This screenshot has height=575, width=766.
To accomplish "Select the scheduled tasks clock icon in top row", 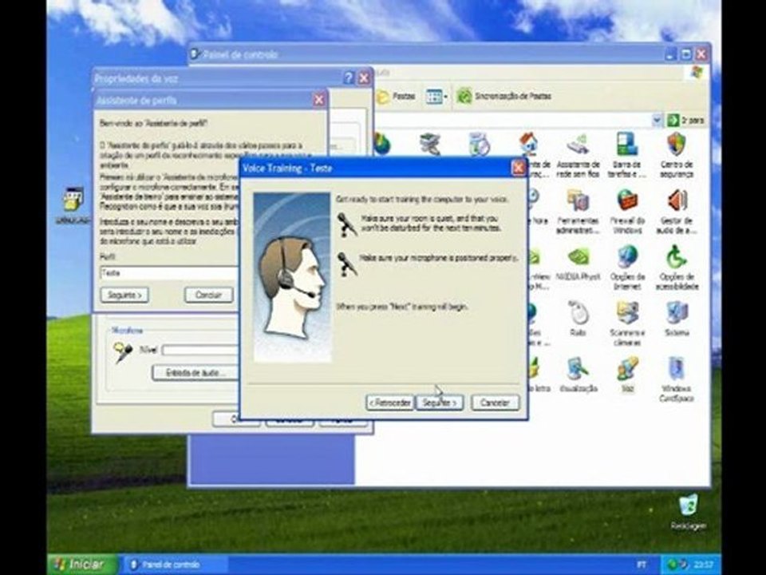I will pos(480,144).
